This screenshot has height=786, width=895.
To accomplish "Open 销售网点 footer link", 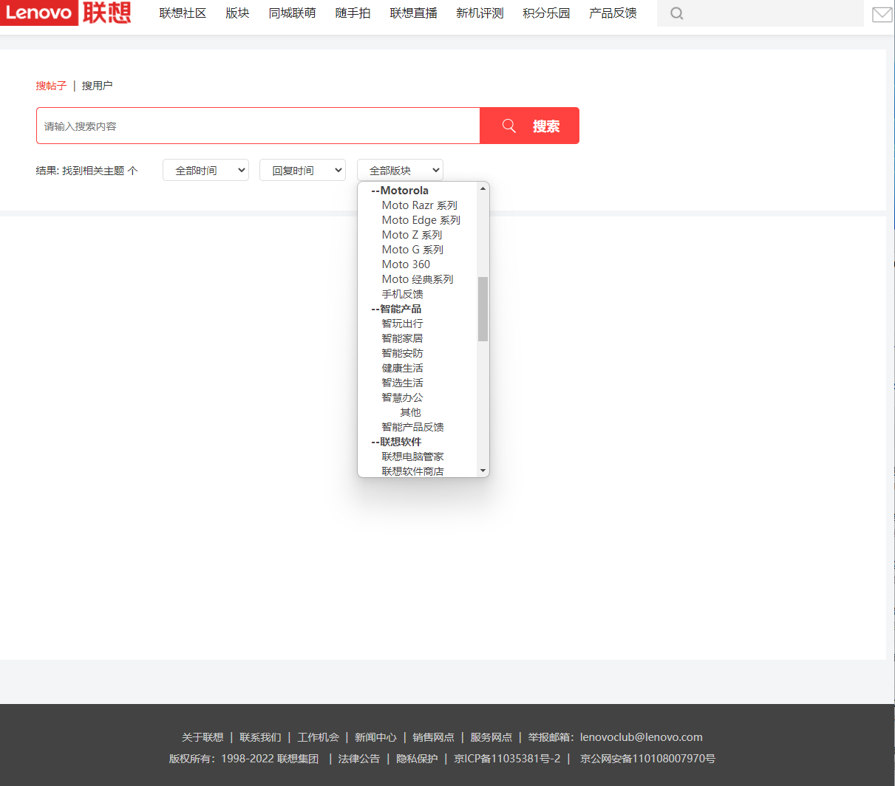I will pos(433,737).
